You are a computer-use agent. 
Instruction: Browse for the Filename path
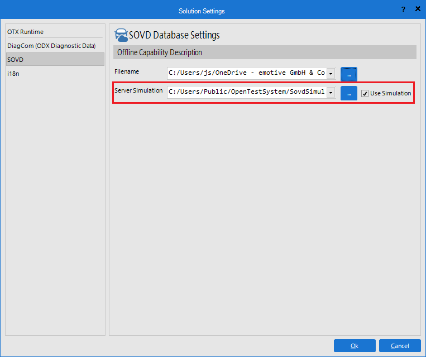(x=348, y=74)
